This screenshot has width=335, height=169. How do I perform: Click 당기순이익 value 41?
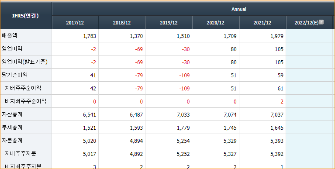93,76
